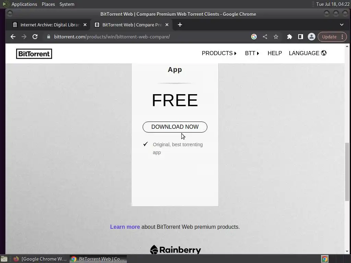This screenshot has height=263, width=351.
Task: Open the System menu
Action: pyautogui.click(x=67, y=4)
